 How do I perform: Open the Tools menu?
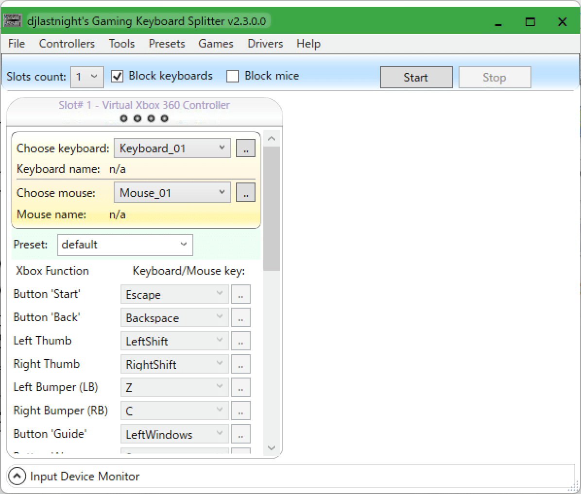[121, 44]
